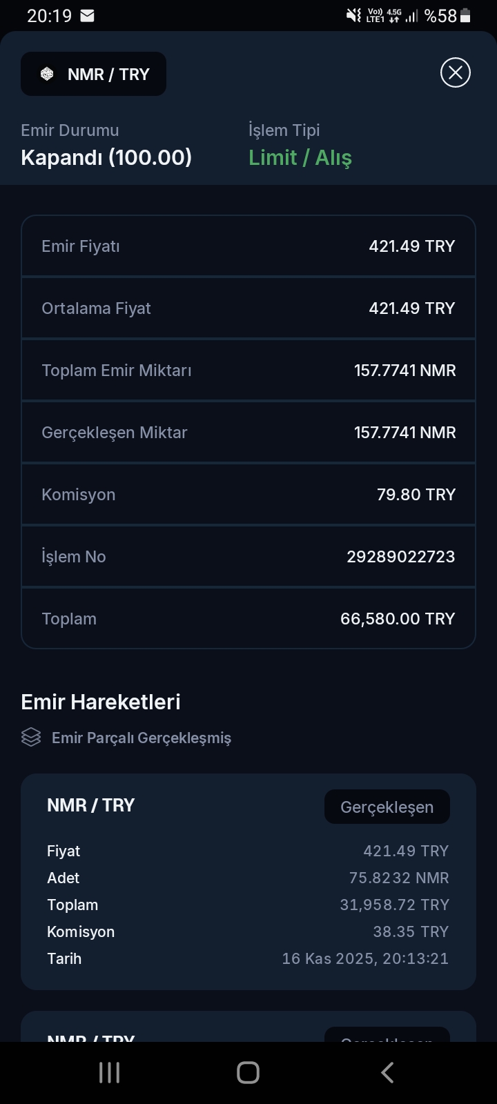
Task: Tap the Kapandı (100.00) order status
Action: (x=106, y=157)
